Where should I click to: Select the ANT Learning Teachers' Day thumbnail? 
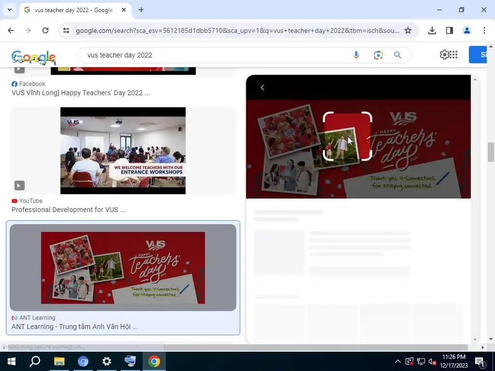[123, 268]
